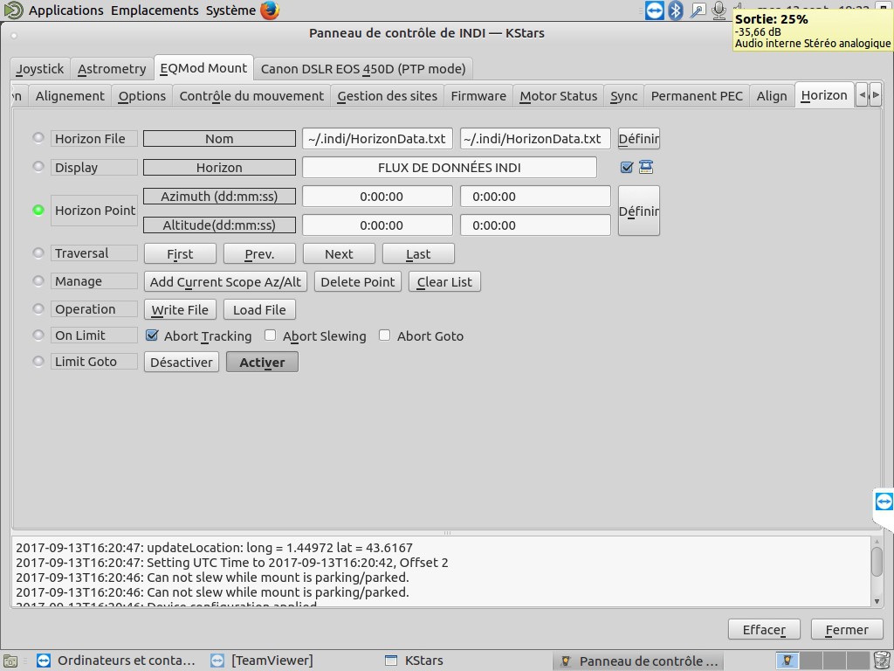Click Effacer to clear log
This screenshot has height=671, width=894.
(x=764, y=629)
